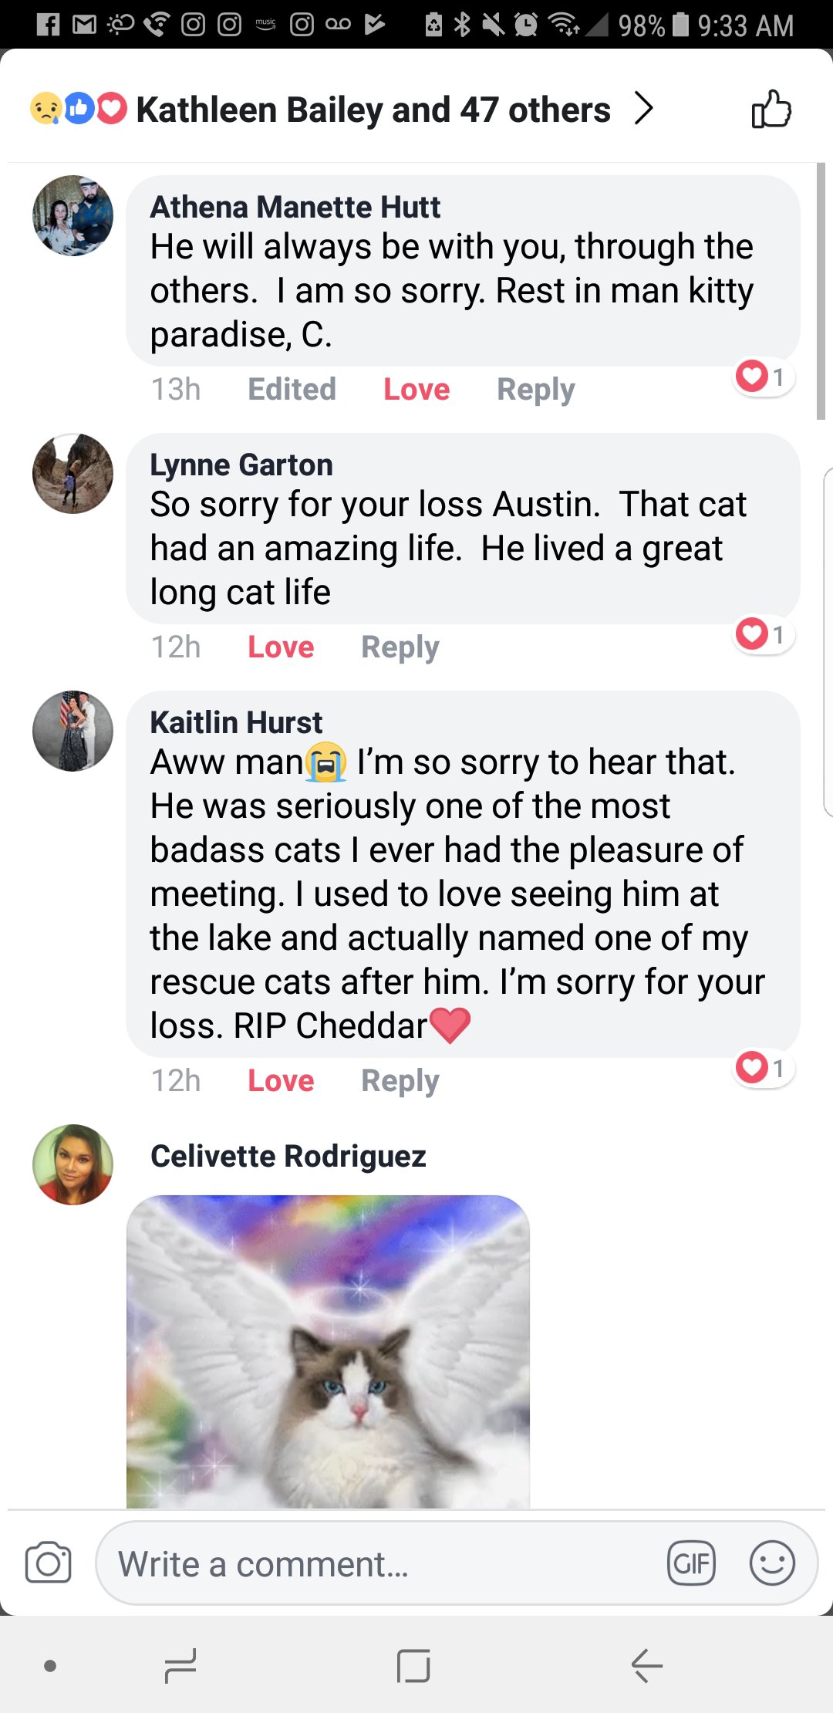Tap the heart reaction count on Athena's comment
The height and width of the screenshot is (1713, 833).
coord(764,377)
